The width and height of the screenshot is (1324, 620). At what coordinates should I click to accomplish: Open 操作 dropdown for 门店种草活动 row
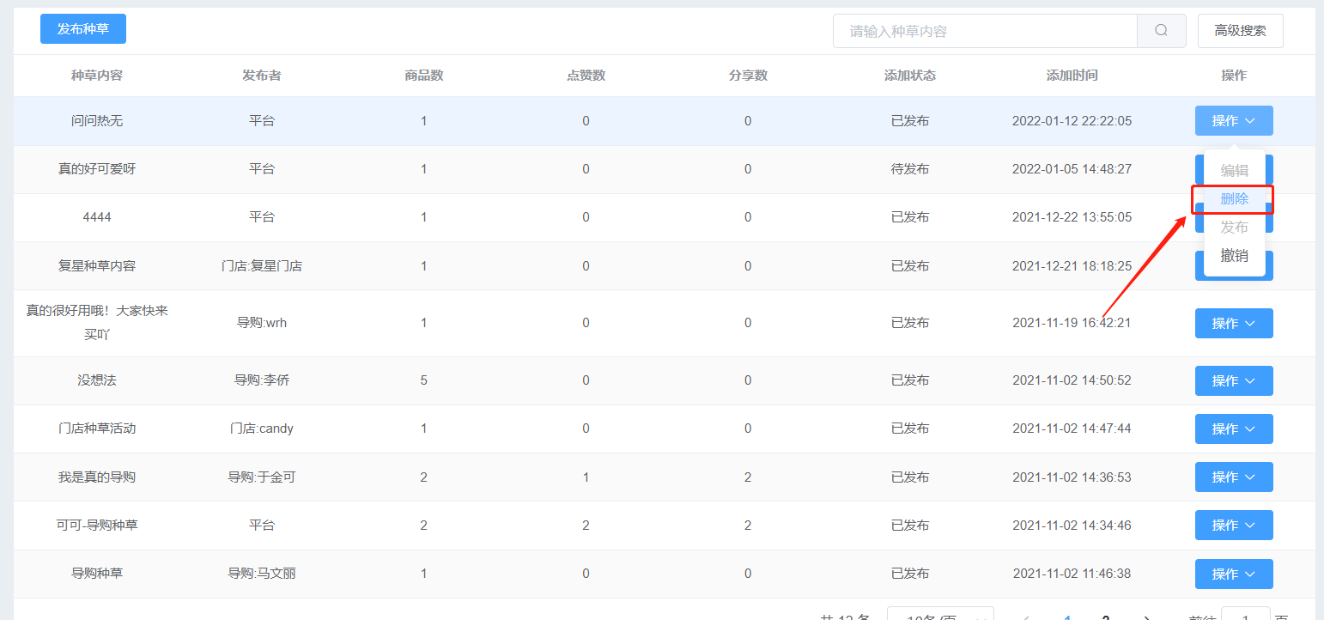(1233, 429)
